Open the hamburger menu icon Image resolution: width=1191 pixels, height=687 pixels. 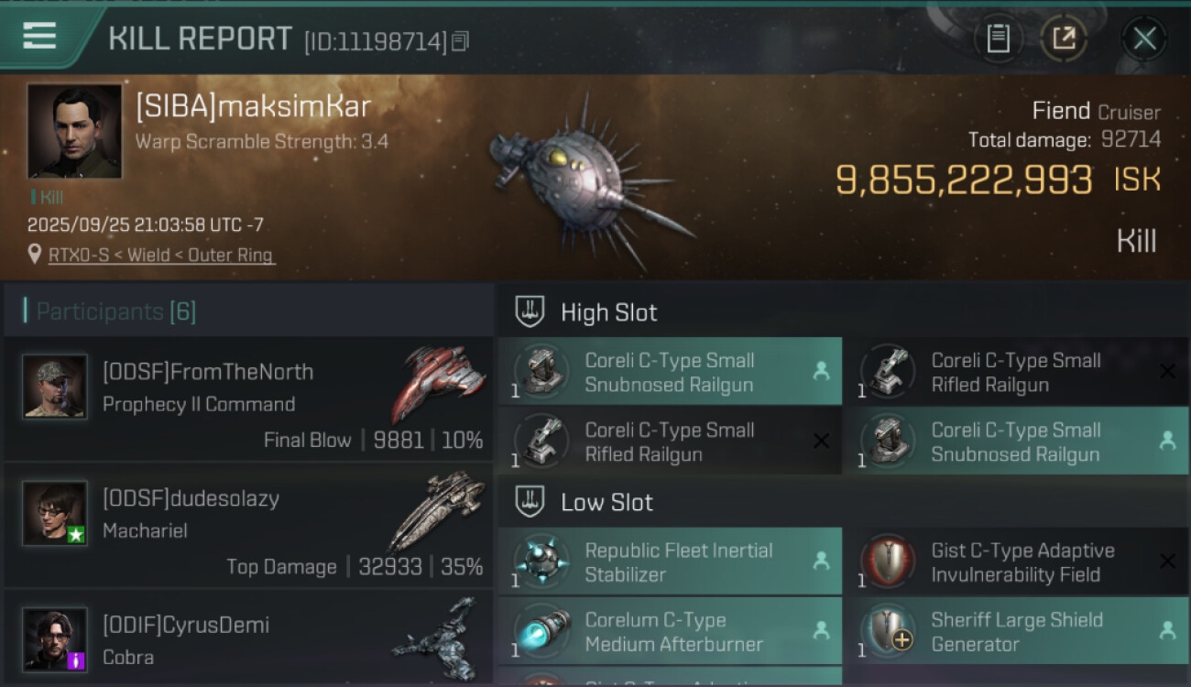[x=39, y=37]
